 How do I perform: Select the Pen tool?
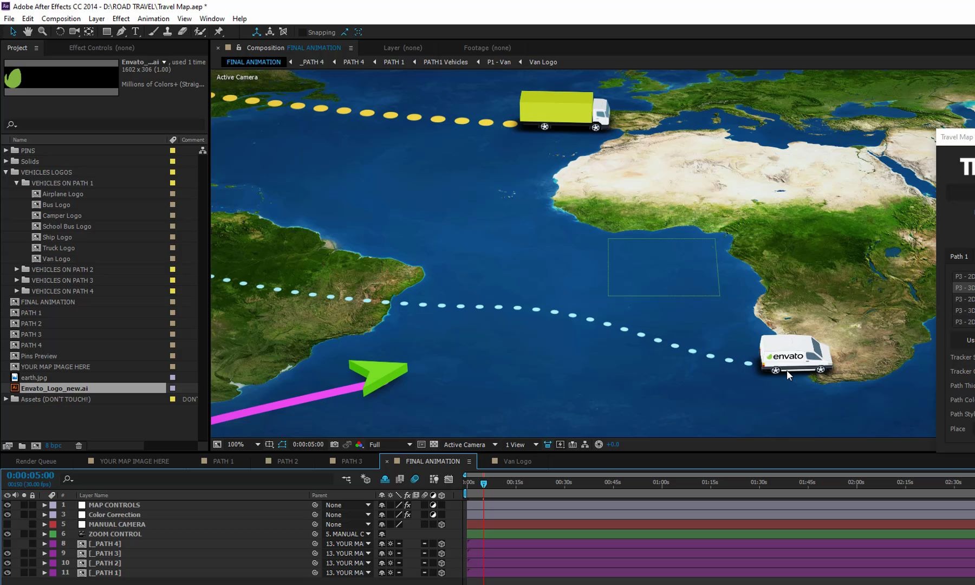[121, 32]
